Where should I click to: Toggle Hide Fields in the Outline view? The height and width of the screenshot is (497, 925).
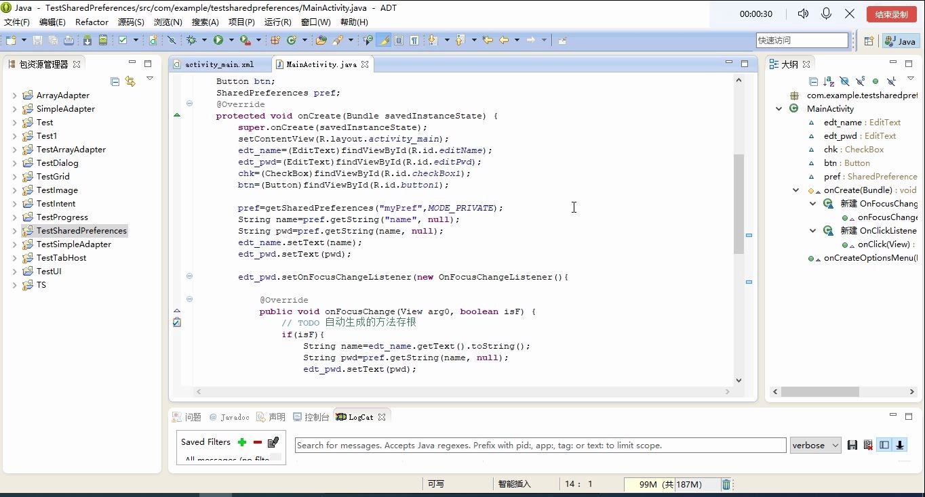click(845, 81)
